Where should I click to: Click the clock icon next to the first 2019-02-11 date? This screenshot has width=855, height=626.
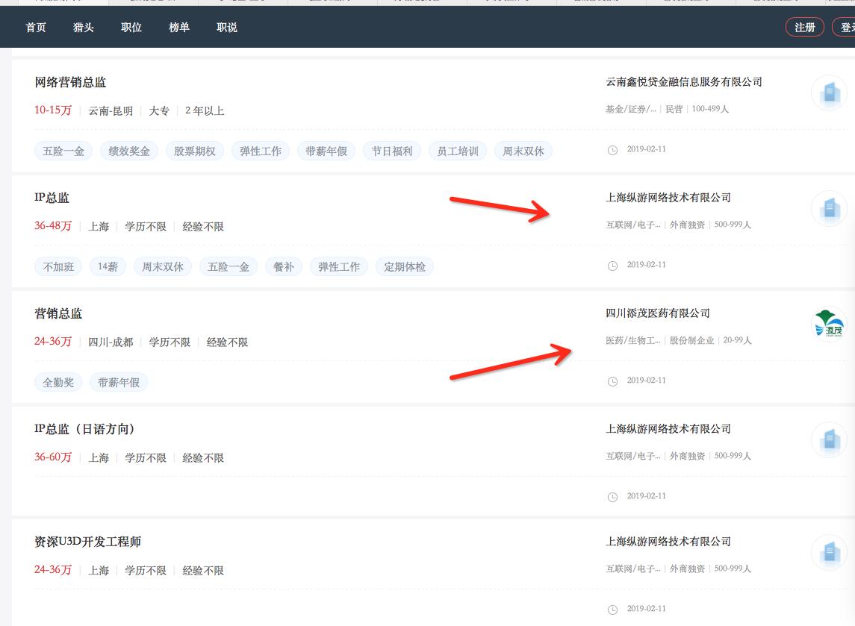pyautogui.click(x=612, y=148)
